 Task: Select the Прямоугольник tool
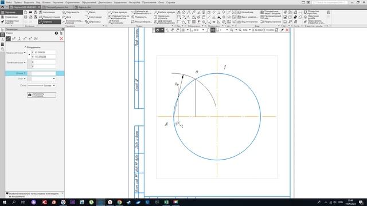coord(50,17)
